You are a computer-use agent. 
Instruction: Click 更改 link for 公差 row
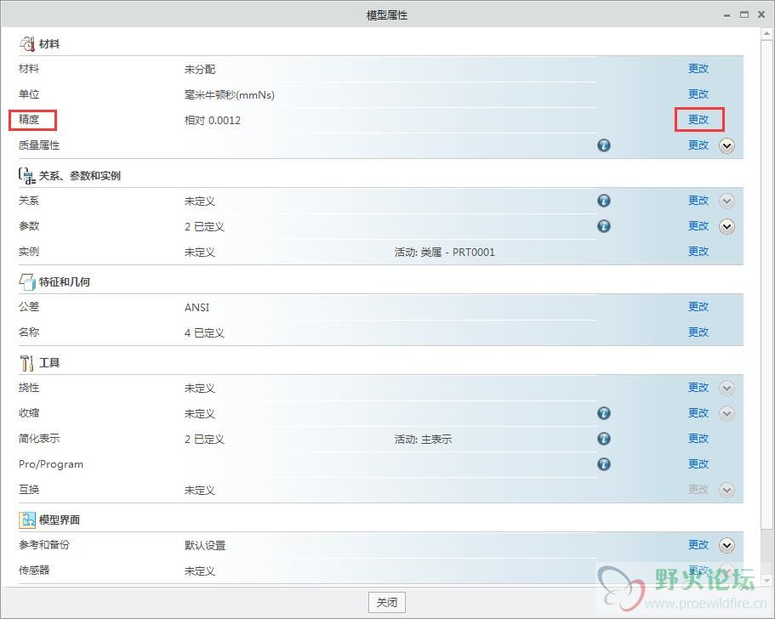(698, 307)
